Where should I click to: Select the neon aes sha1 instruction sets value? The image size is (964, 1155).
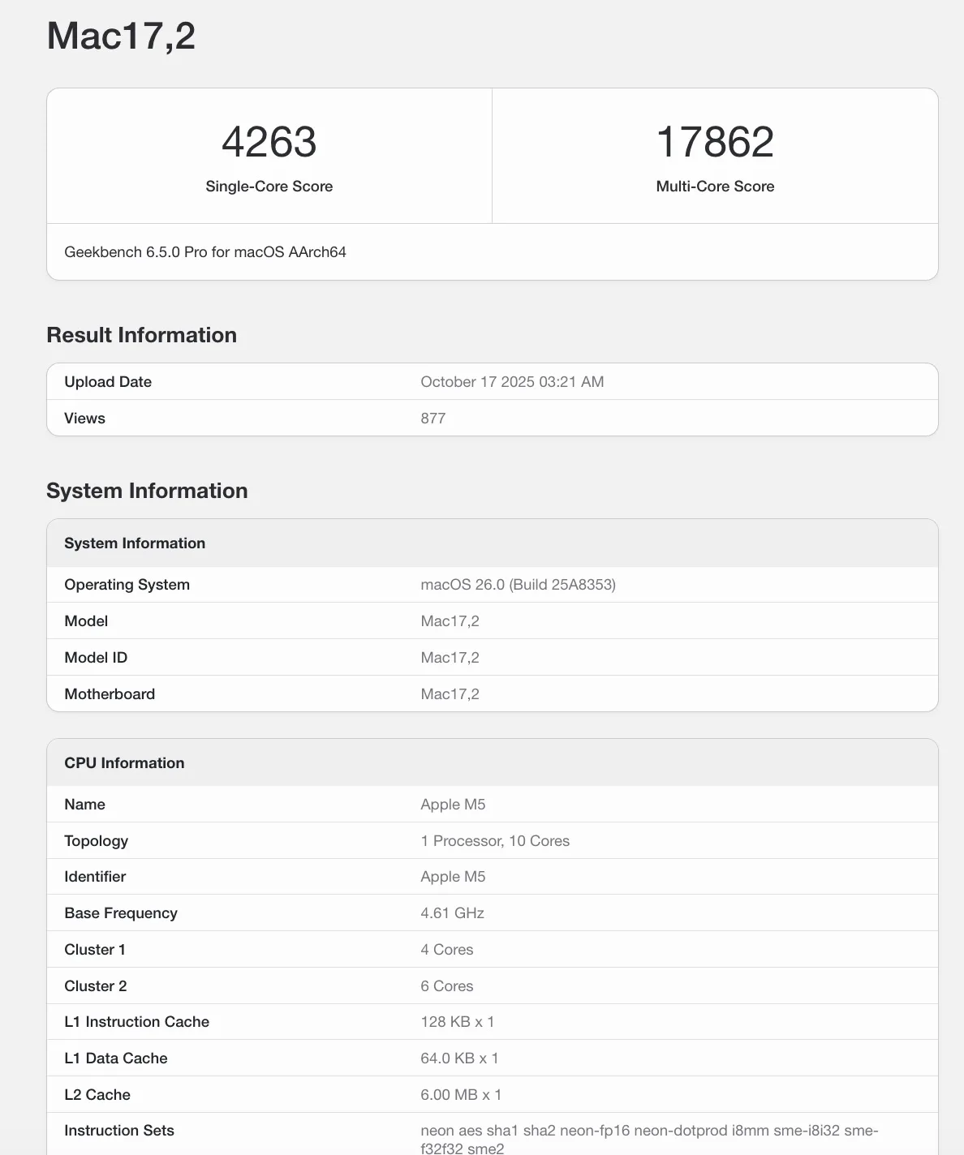pos(649,1139)
